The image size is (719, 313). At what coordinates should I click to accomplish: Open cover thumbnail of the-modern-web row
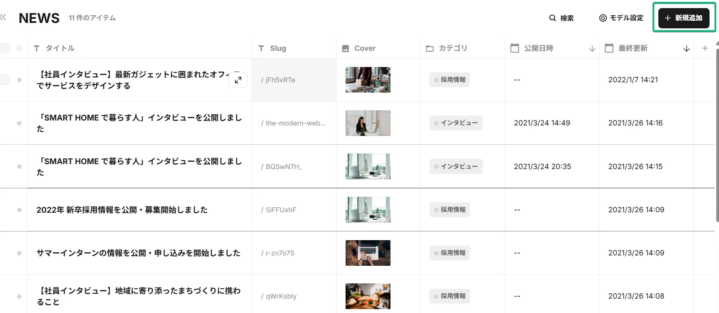pyautogui.click(x=368, y=123)
